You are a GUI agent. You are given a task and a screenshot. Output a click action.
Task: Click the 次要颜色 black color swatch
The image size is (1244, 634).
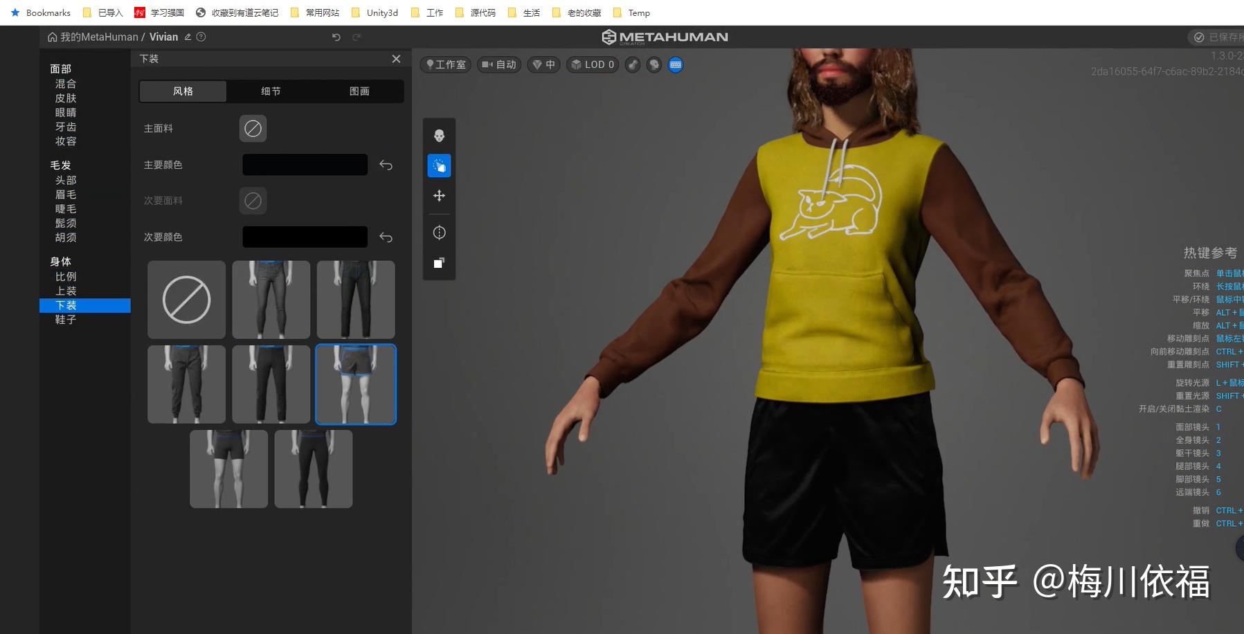[305, 237]
